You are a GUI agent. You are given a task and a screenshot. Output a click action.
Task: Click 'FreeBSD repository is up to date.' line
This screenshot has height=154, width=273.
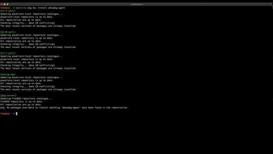point(22,102)
